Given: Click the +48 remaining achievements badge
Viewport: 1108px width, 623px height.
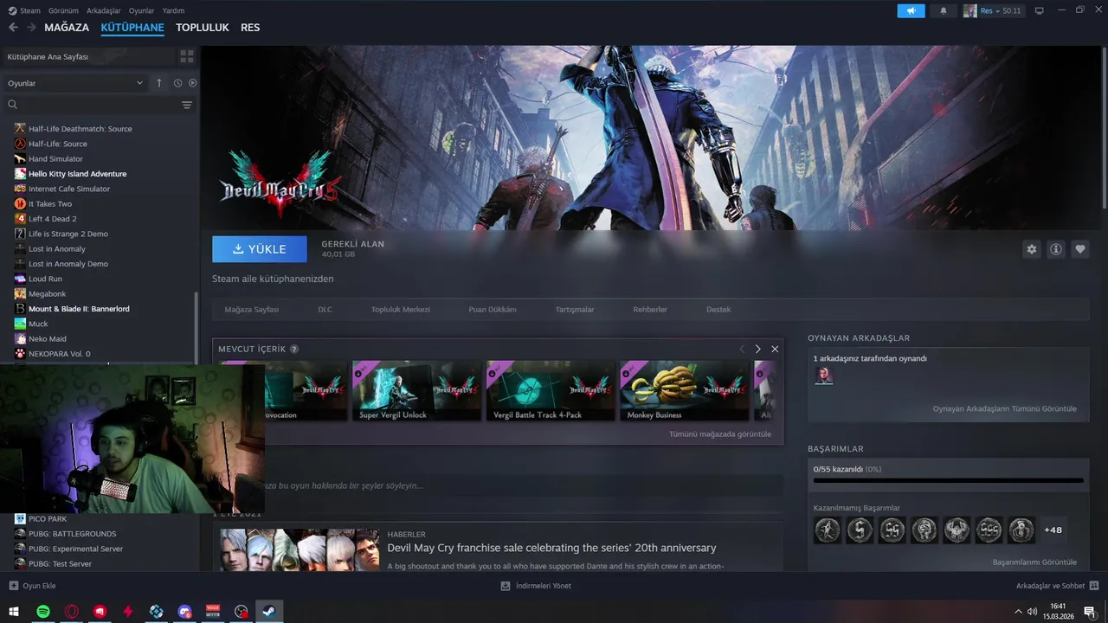Looking at the screenshot, I should click(1053, 530).
